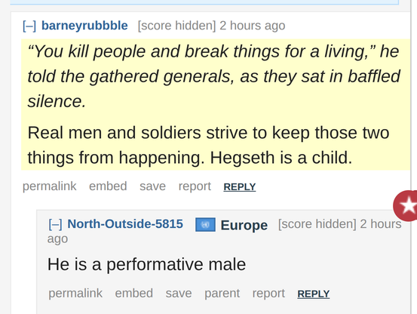Image resolution: width=417 pixels, height=314 pixels.
Task: Open barneyrubbble's user profile
Action: [84, 26]
